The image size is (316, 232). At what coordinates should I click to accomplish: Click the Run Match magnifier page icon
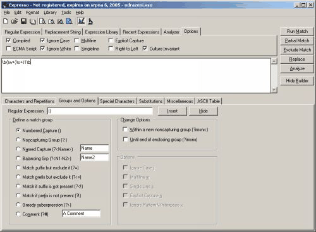(42, 21)
